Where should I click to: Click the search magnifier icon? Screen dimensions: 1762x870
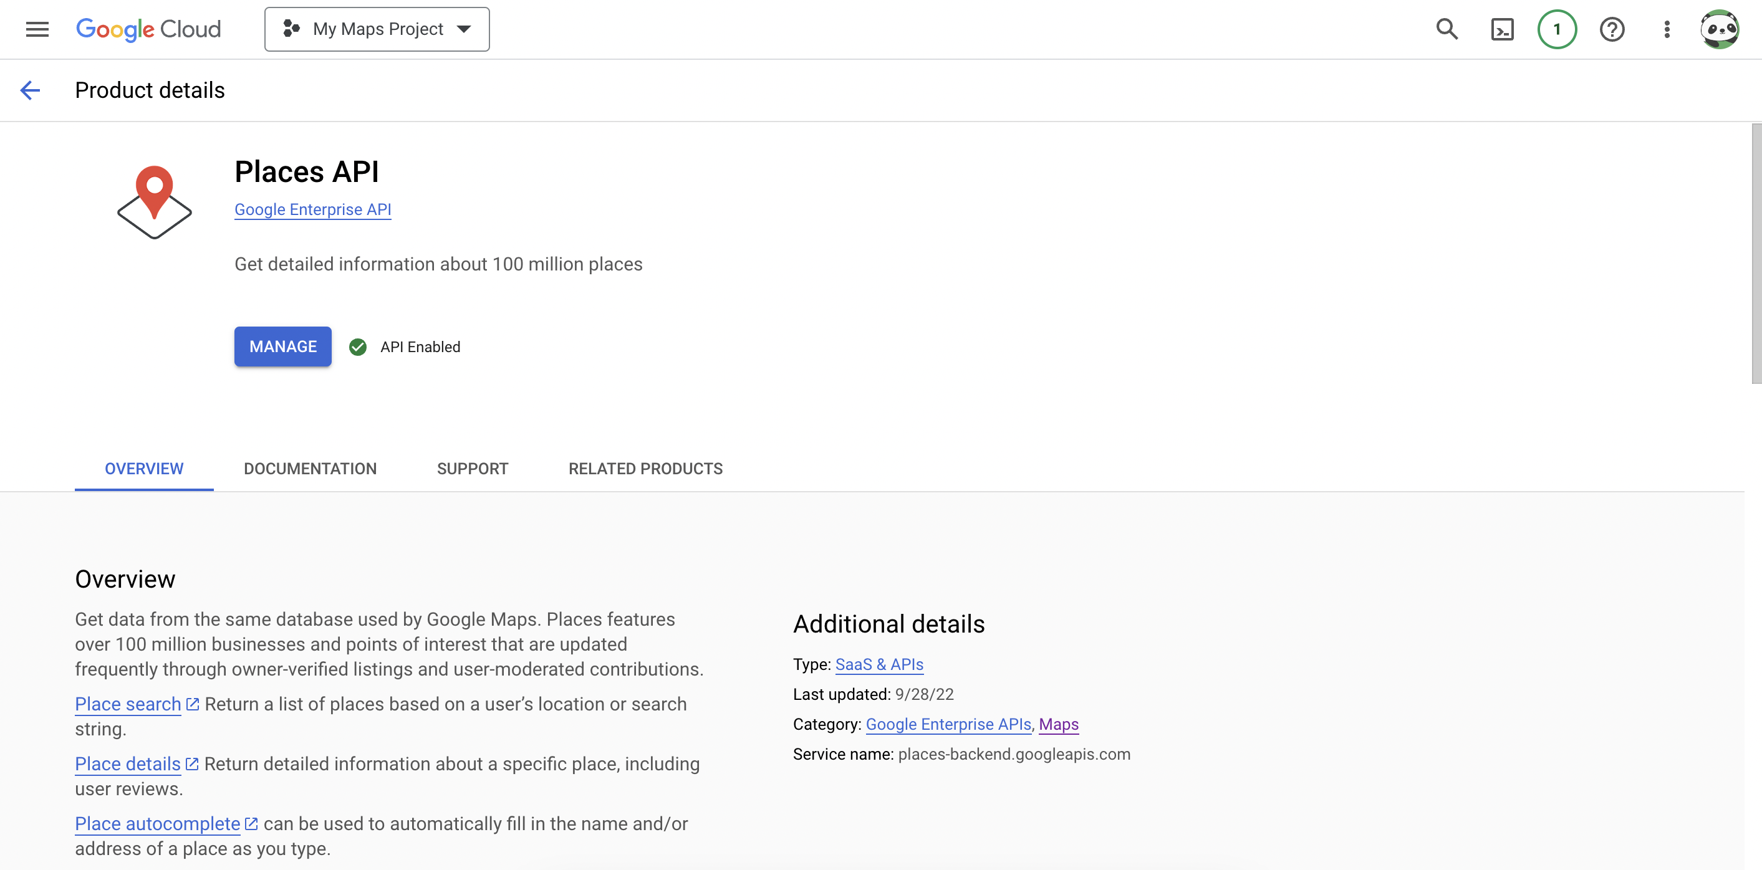pyautogui.click(x=1447, y=29)
